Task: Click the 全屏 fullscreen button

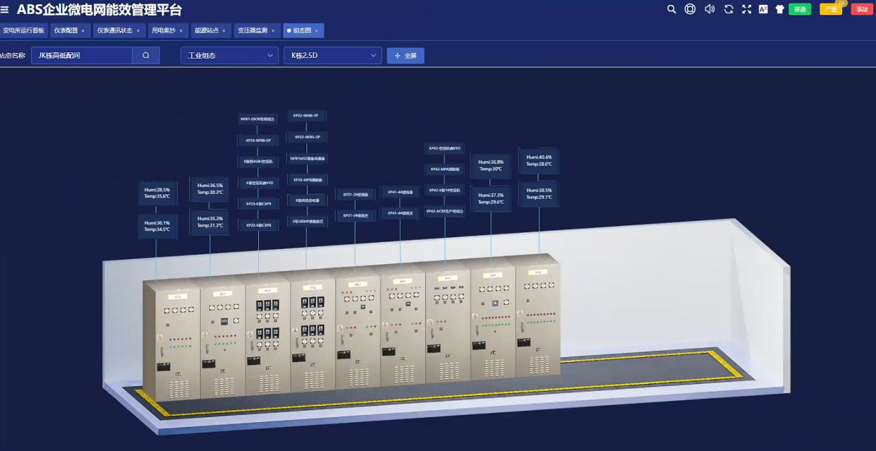Action: click(x=405, y=55)
